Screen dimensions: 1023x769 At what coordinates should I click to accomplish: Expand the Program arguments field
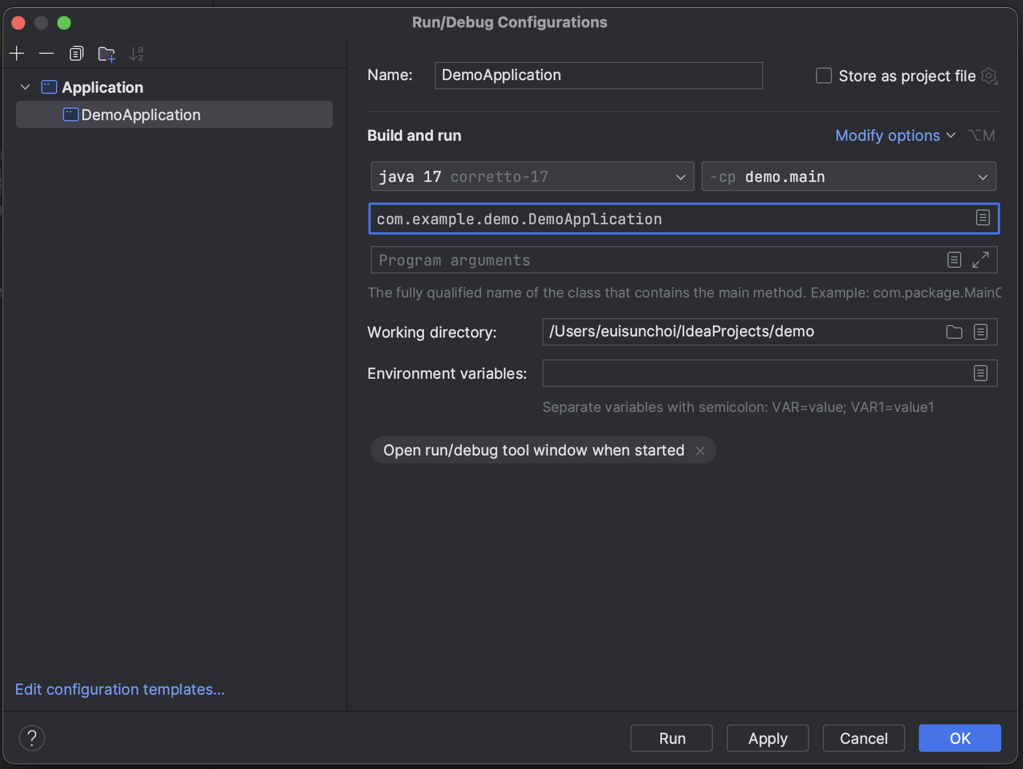[x=981, y=260]
